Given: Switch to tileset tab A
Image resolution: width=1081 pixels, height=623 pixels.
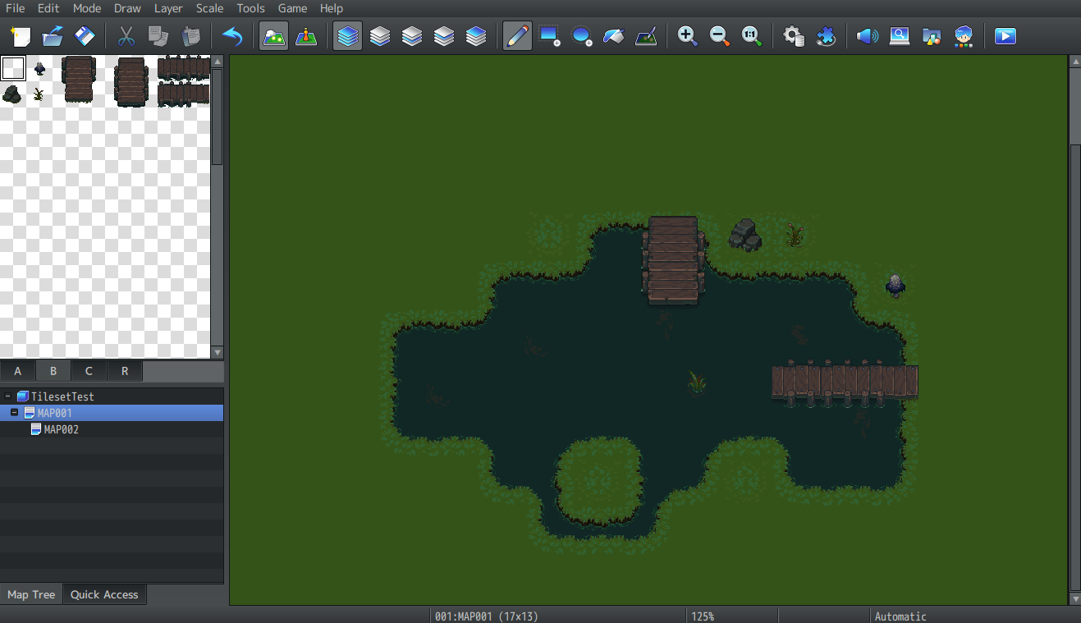Looking at the screenshot, I should pyautogui.click(x=18, y=371).
